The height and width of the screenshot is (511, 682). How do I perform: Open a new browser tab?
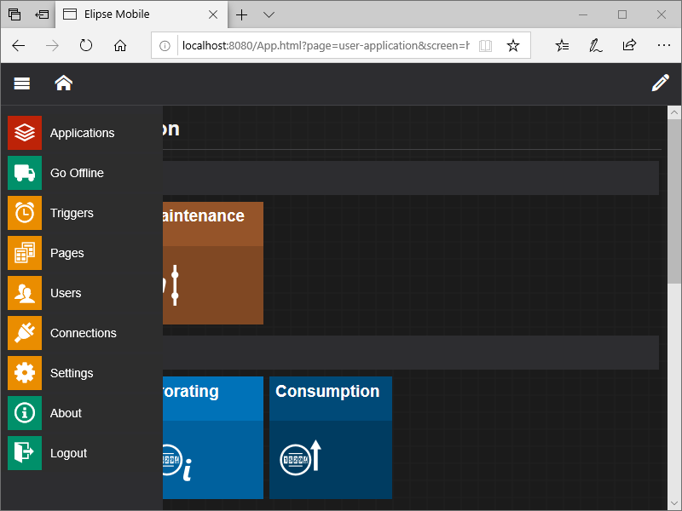pyautogui.click(x=242, y=14)
